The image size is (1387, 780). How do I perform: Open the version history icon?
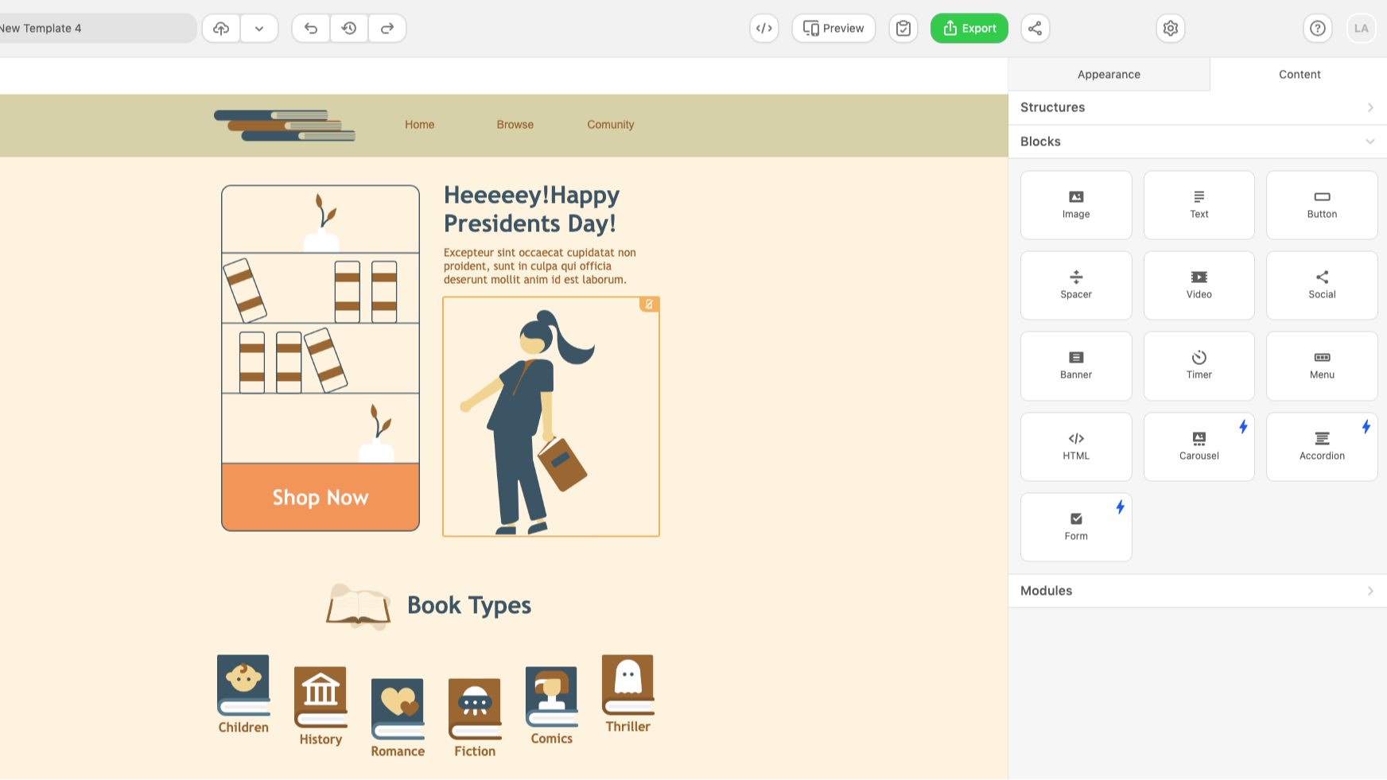(x=349, y=29)
